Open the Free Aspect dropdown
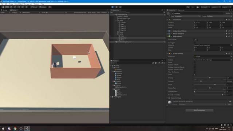Screen dimensions: 233x131 point(31,12)
